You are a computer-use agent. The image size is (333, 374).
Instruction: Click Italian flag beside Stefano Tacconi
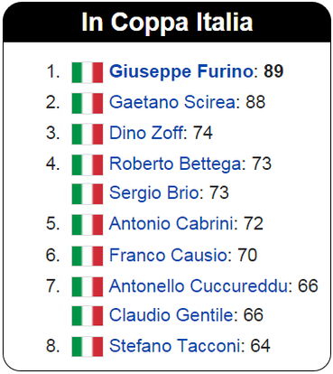(x=88, y=347)
